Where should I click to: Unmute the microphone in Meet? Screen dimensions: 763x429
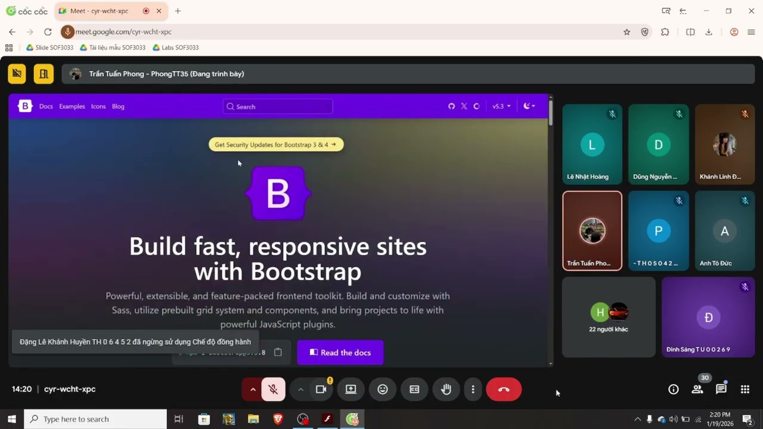[274, 389]
